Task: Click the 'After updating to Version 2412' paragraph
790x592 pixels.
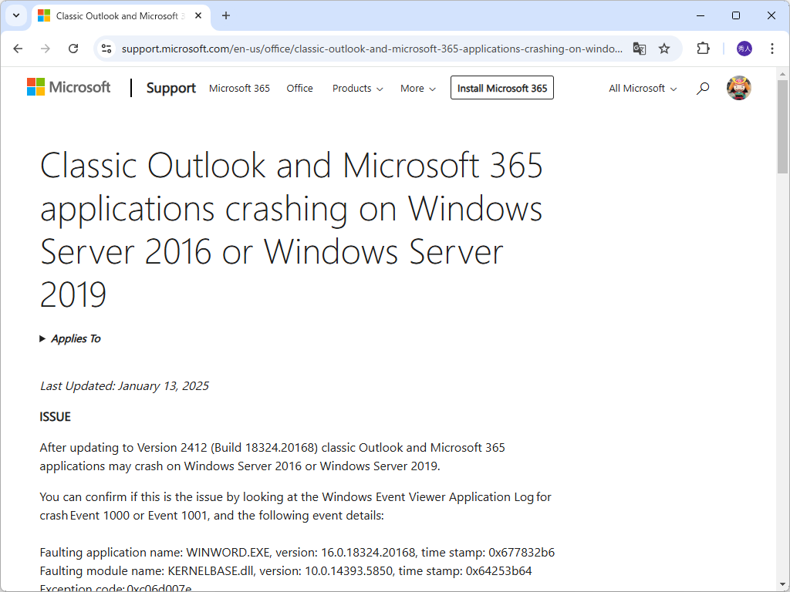Action: (x=272, y=456)
